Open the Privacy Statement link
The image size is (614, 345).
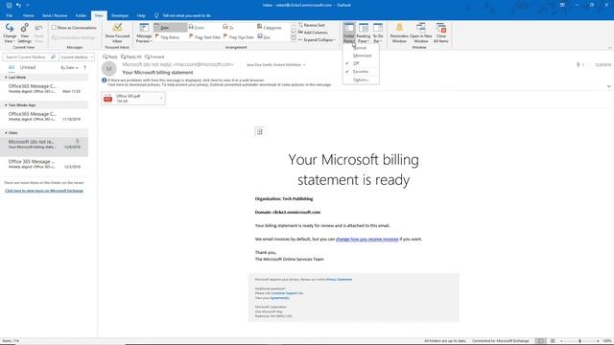coord(339,280)
